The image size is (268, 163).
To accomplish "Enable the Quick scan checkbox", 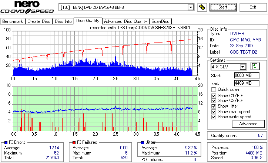I will pos(214,89).
